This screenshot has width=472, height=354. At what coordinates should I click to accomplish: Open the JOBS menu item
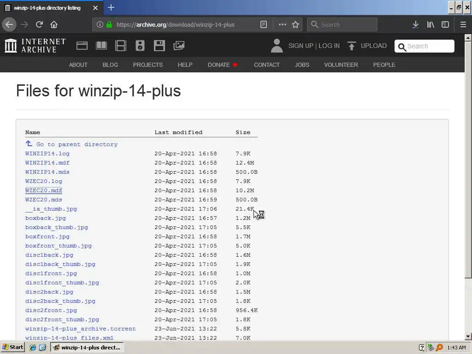pyautogui.click(x=302, y=65)
